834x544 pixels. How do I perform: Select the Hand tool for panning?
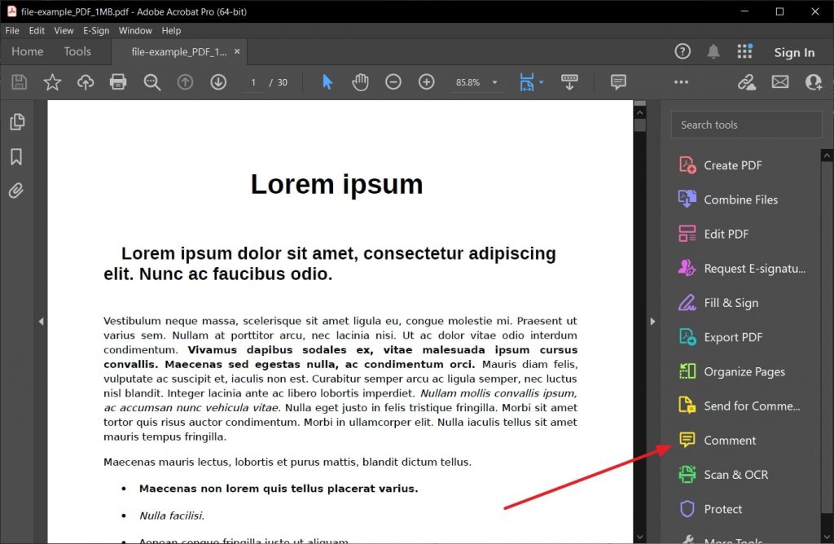point(360,81)
